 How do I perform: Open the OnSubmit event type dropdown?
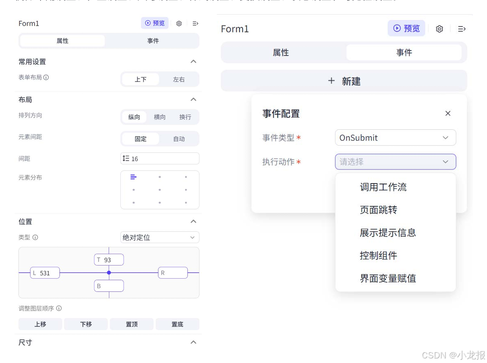395,138
